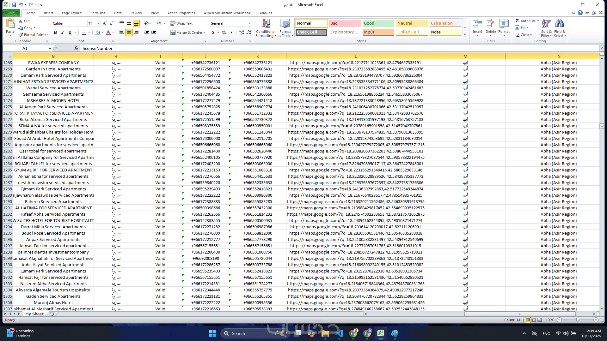
Task: Click the Fill Color bucket icon
Action: click(x=98, y=33)
